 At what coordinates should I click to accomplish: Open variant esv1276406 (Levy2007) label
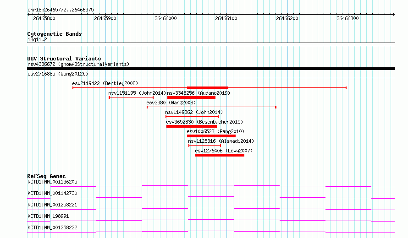click(224, 151)
